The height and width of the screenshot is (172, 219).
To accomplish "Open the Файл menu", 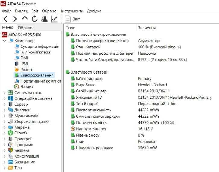I will point(7,11).
